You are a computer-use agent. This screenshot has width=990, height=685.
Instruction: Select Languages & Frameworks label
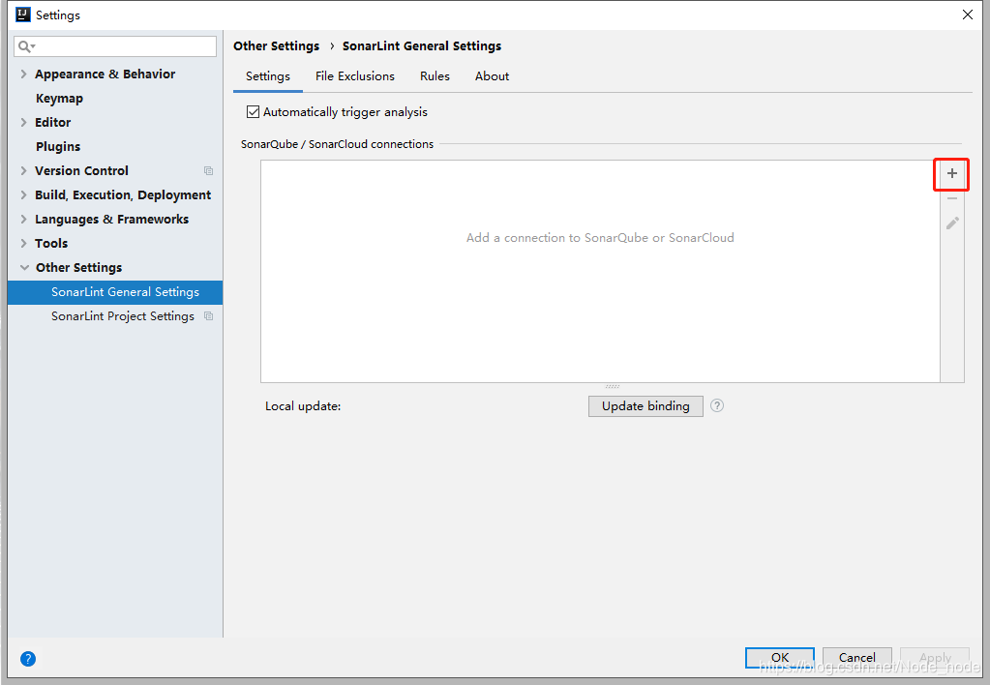[x=111, y=219]
